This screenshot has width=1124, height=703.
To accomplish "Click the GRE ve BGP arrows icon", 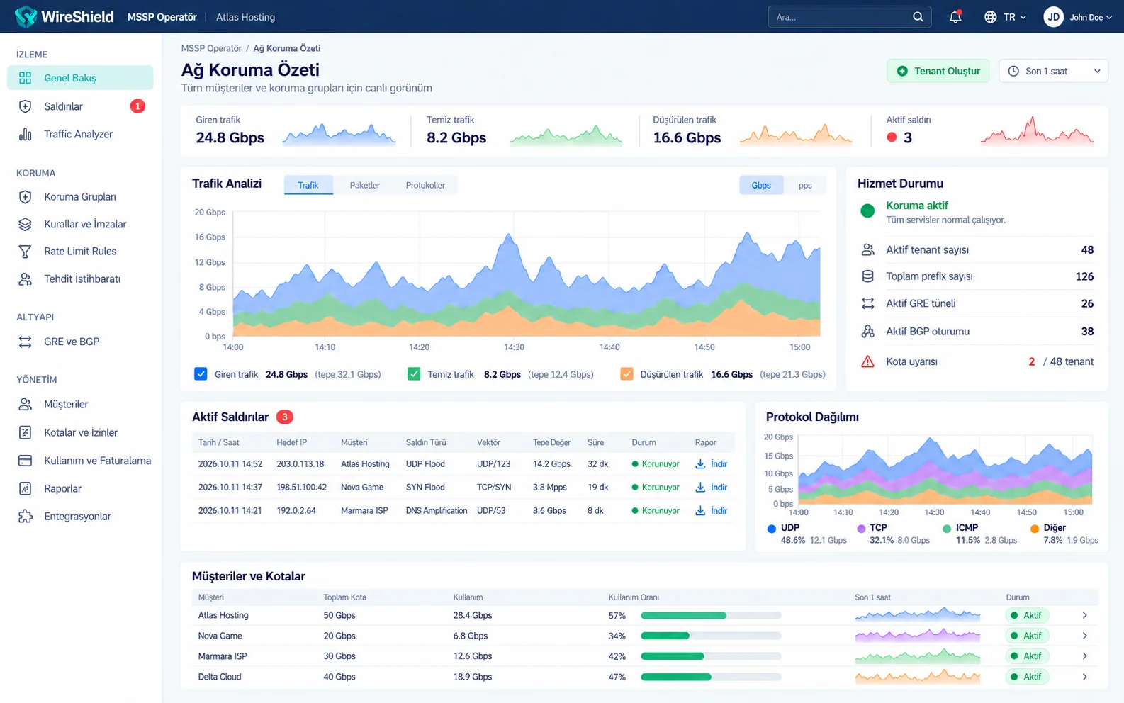I will pos(25,342).
